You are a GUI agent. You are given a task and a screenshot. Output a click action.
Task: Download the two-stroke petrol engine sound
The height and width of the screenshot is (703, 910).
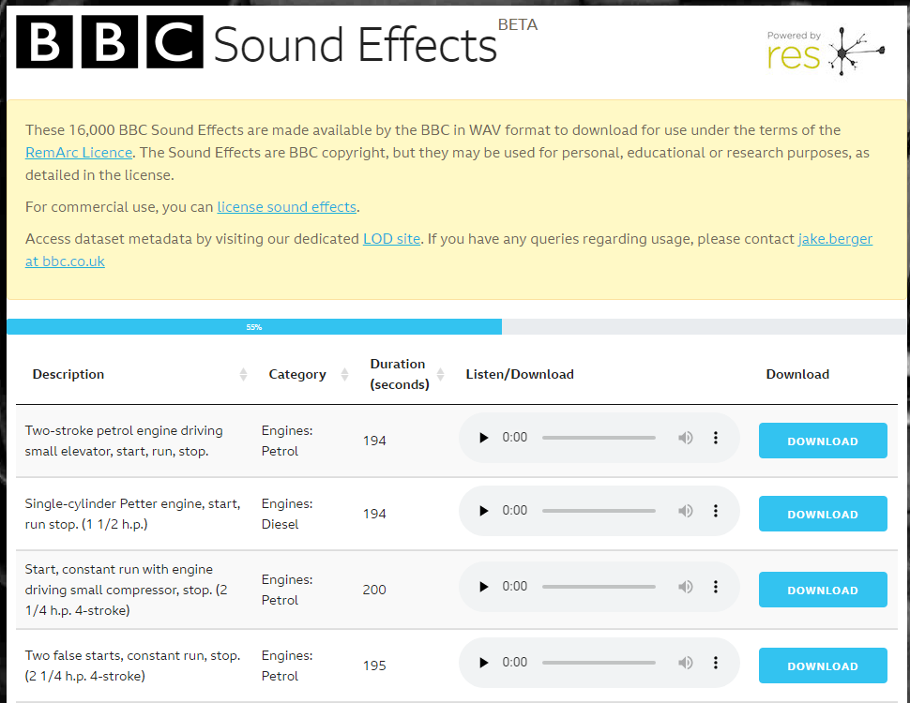point(822,441)
